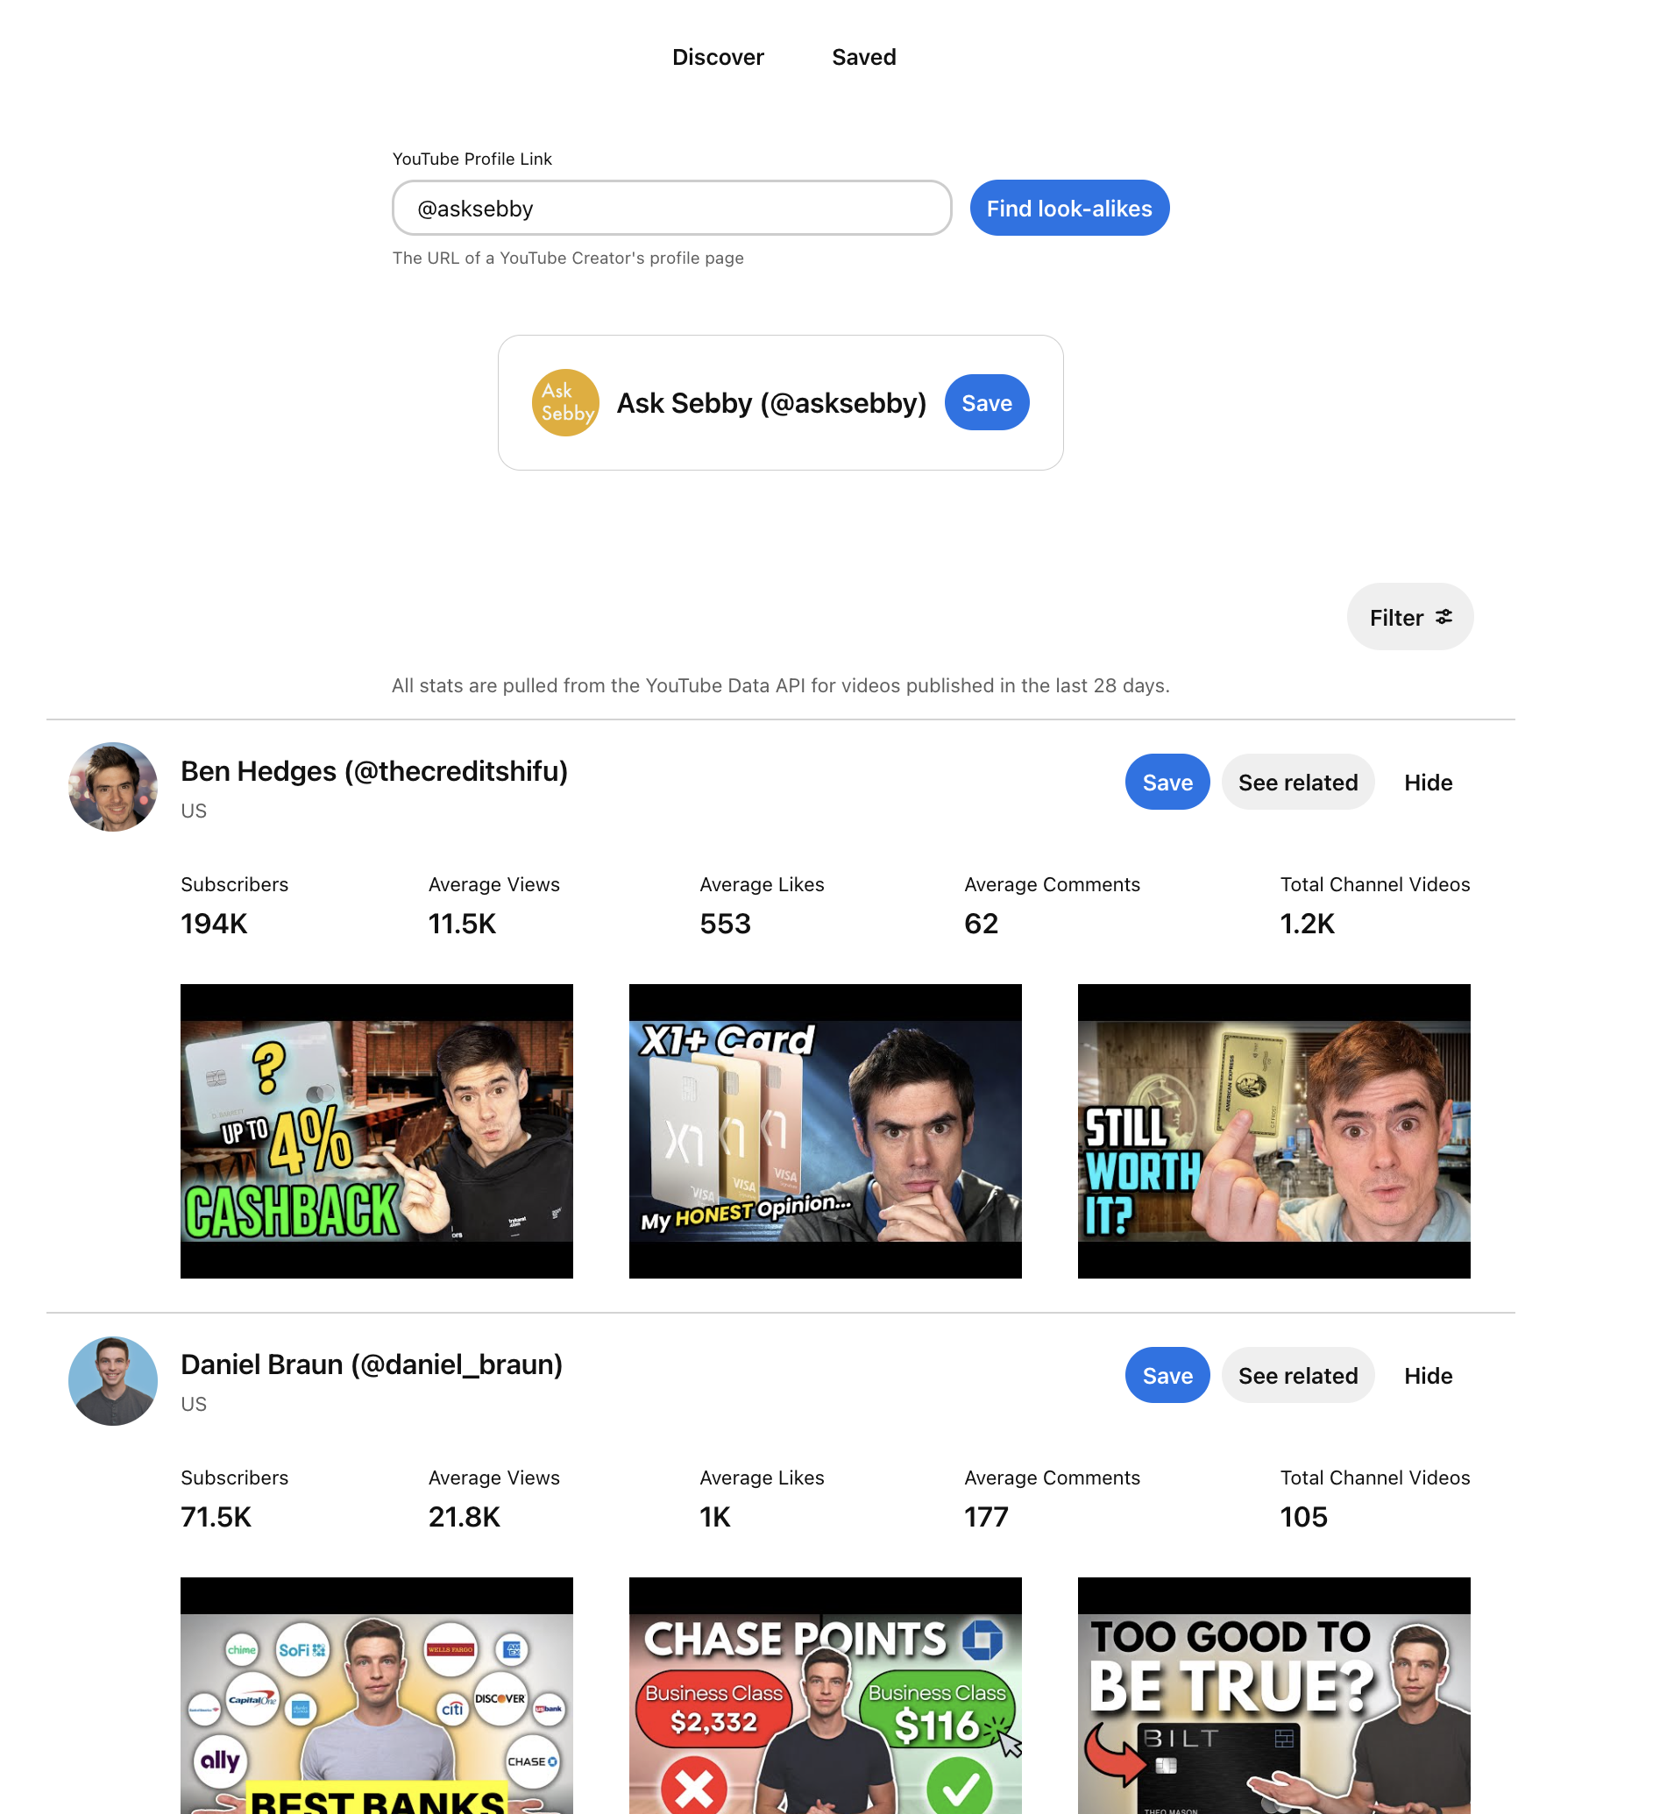
Task: Click the Find look-alikes button
Action: coord(1069,209)
